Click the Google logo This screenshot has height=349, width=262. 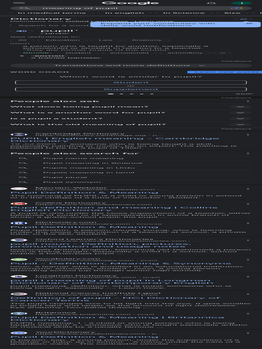pos(130,3)
